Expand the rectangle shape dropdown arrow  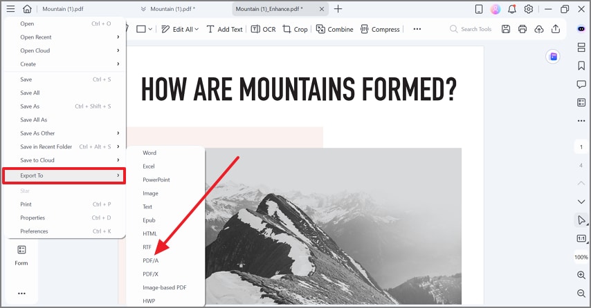(150, 29)
